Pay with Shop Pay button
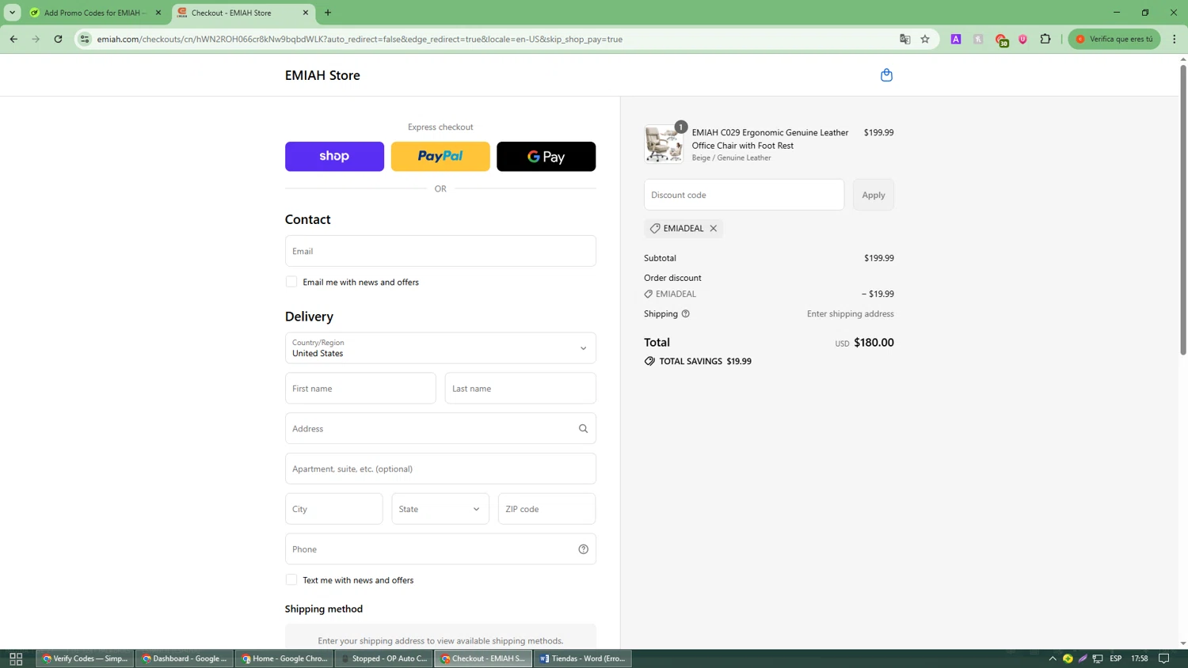Screen dimensions: 1188x668 [334, 157]
